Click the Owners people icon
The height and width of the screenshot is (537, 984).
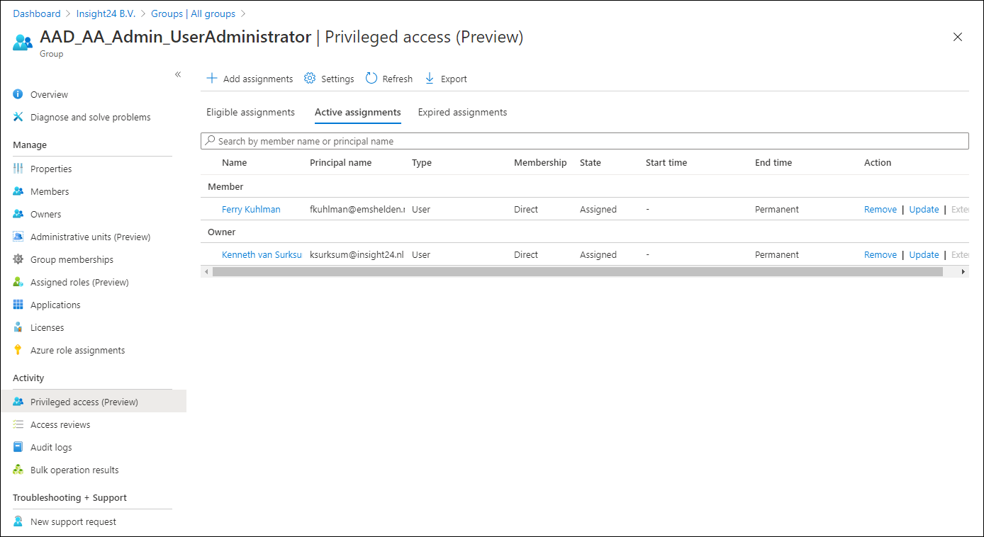point(18,214)
